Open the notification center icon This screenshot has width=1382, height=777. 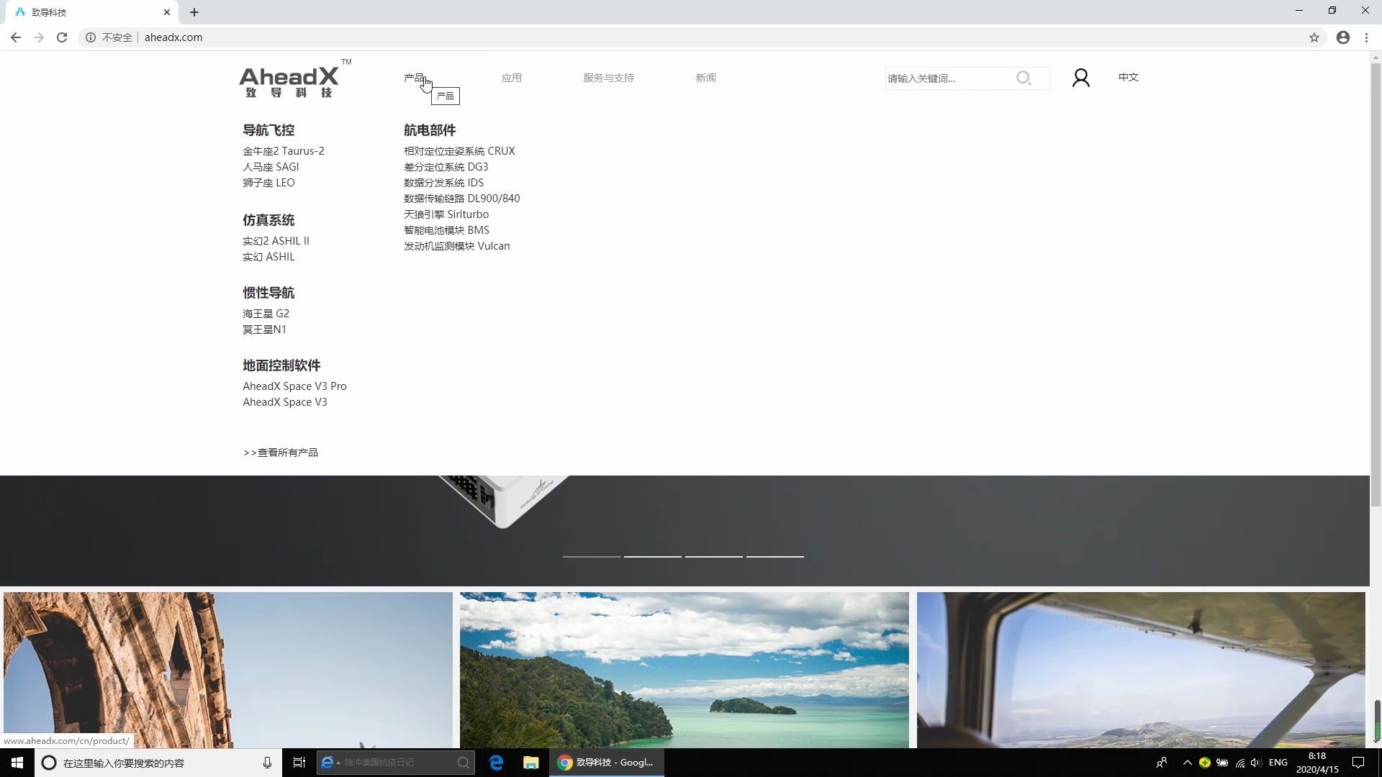[x=1358, y=763]
